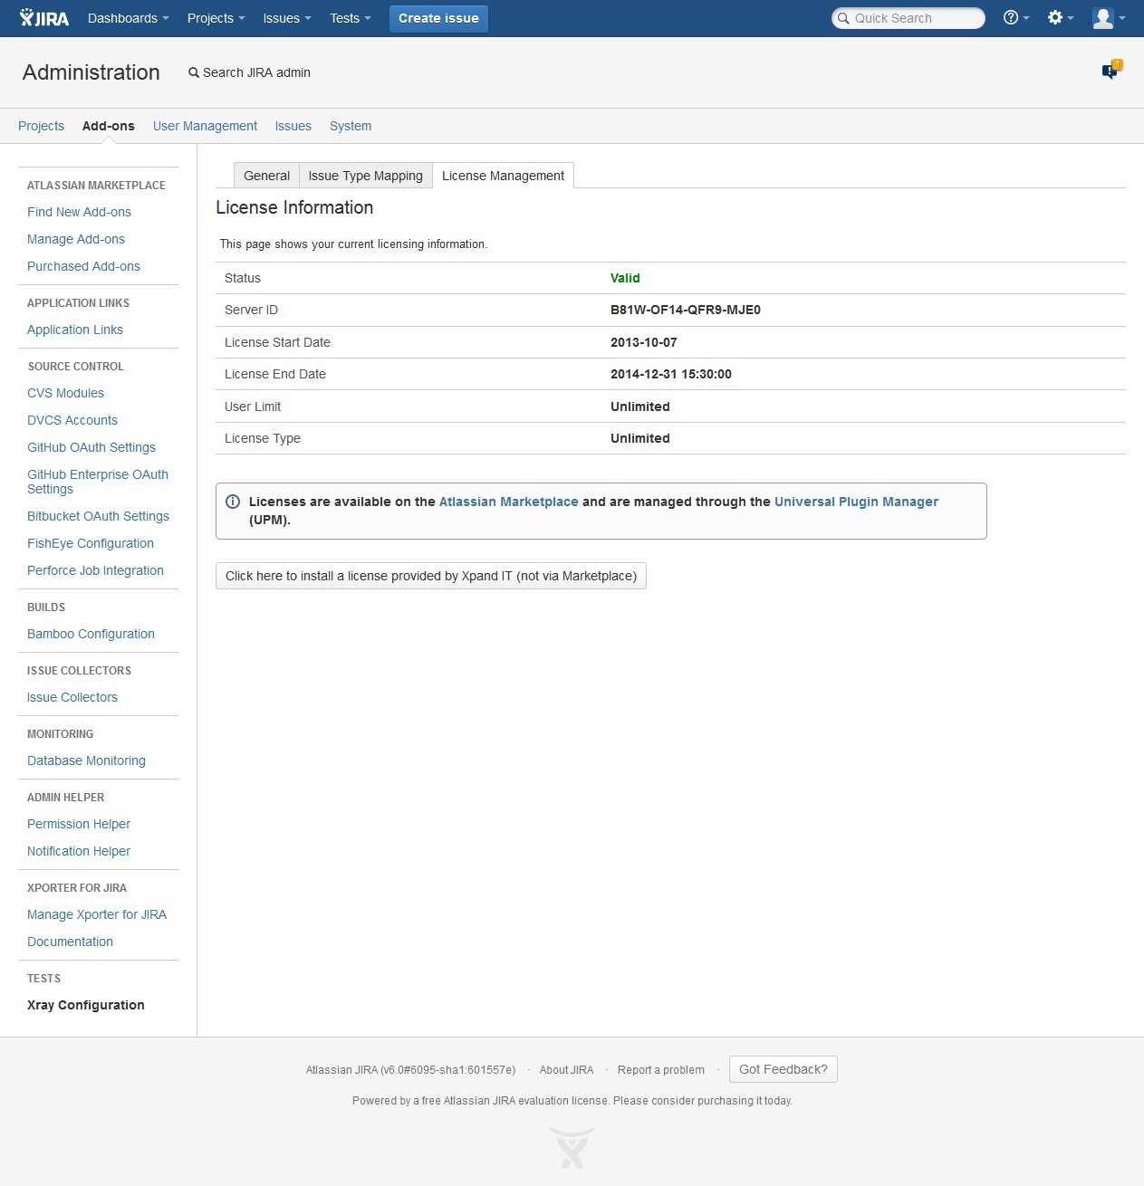Open the help question mark menu
This screenshot has height=1186, width=1144.
pyautogui.click(x=1015, y=18)
